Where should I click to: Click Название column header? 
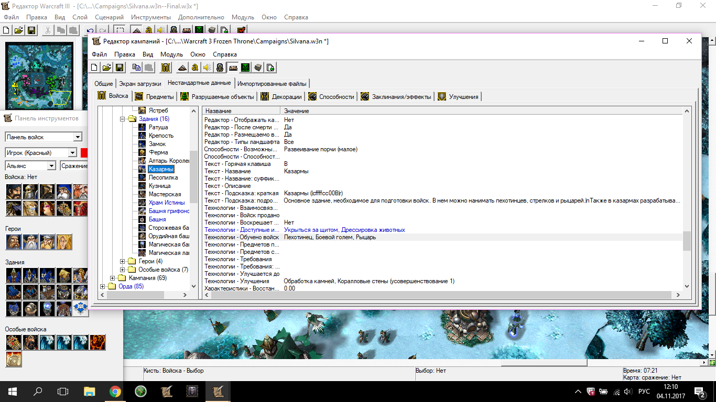[x=241, y=111]
